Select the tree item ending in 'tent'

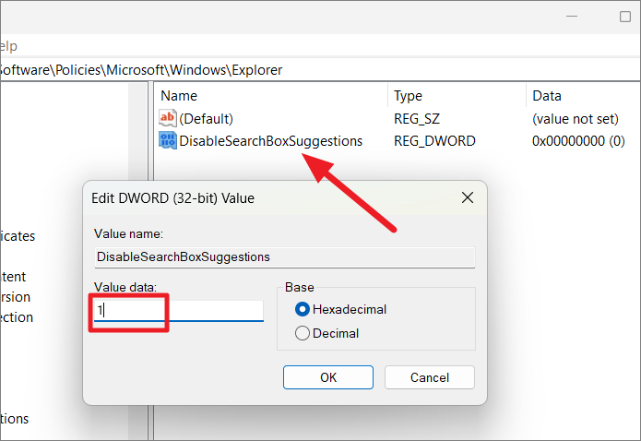click(13, 277)
